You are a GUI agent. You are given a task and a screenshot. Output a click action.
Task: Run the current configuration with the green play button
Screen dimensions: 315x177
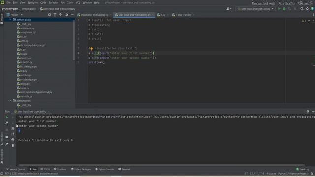coord(279,9)
